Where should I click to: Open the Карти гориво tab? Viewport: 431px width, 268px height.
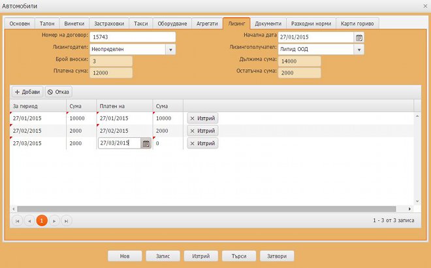point(359,24)
